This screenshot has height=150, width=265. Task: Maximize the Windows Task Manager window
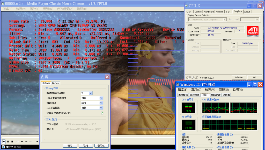[x=255, y=84]
